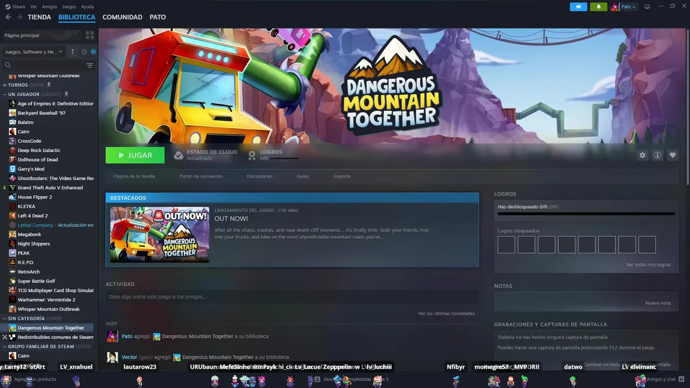Open the COMUNIDAD tab

click(122, 17)
